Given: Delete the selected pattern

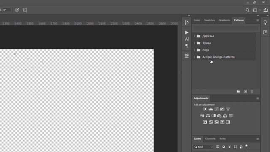Looking at the screenshot, I should 252,92.
